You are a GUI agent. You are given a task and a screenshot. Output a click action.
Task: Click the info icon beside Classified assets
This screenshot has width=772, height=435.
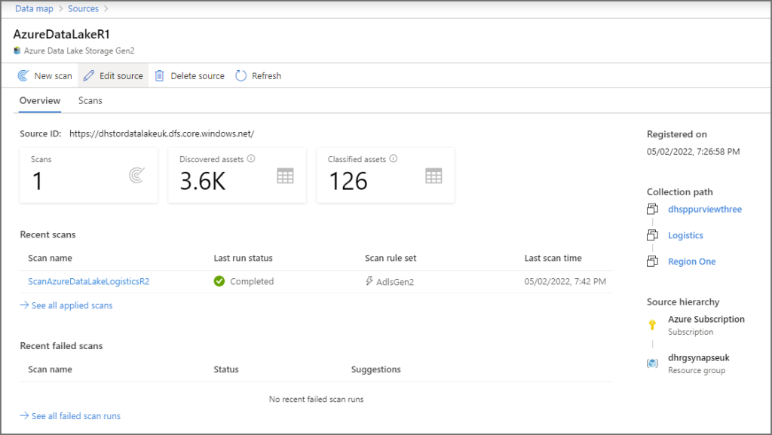coord(394,158)
